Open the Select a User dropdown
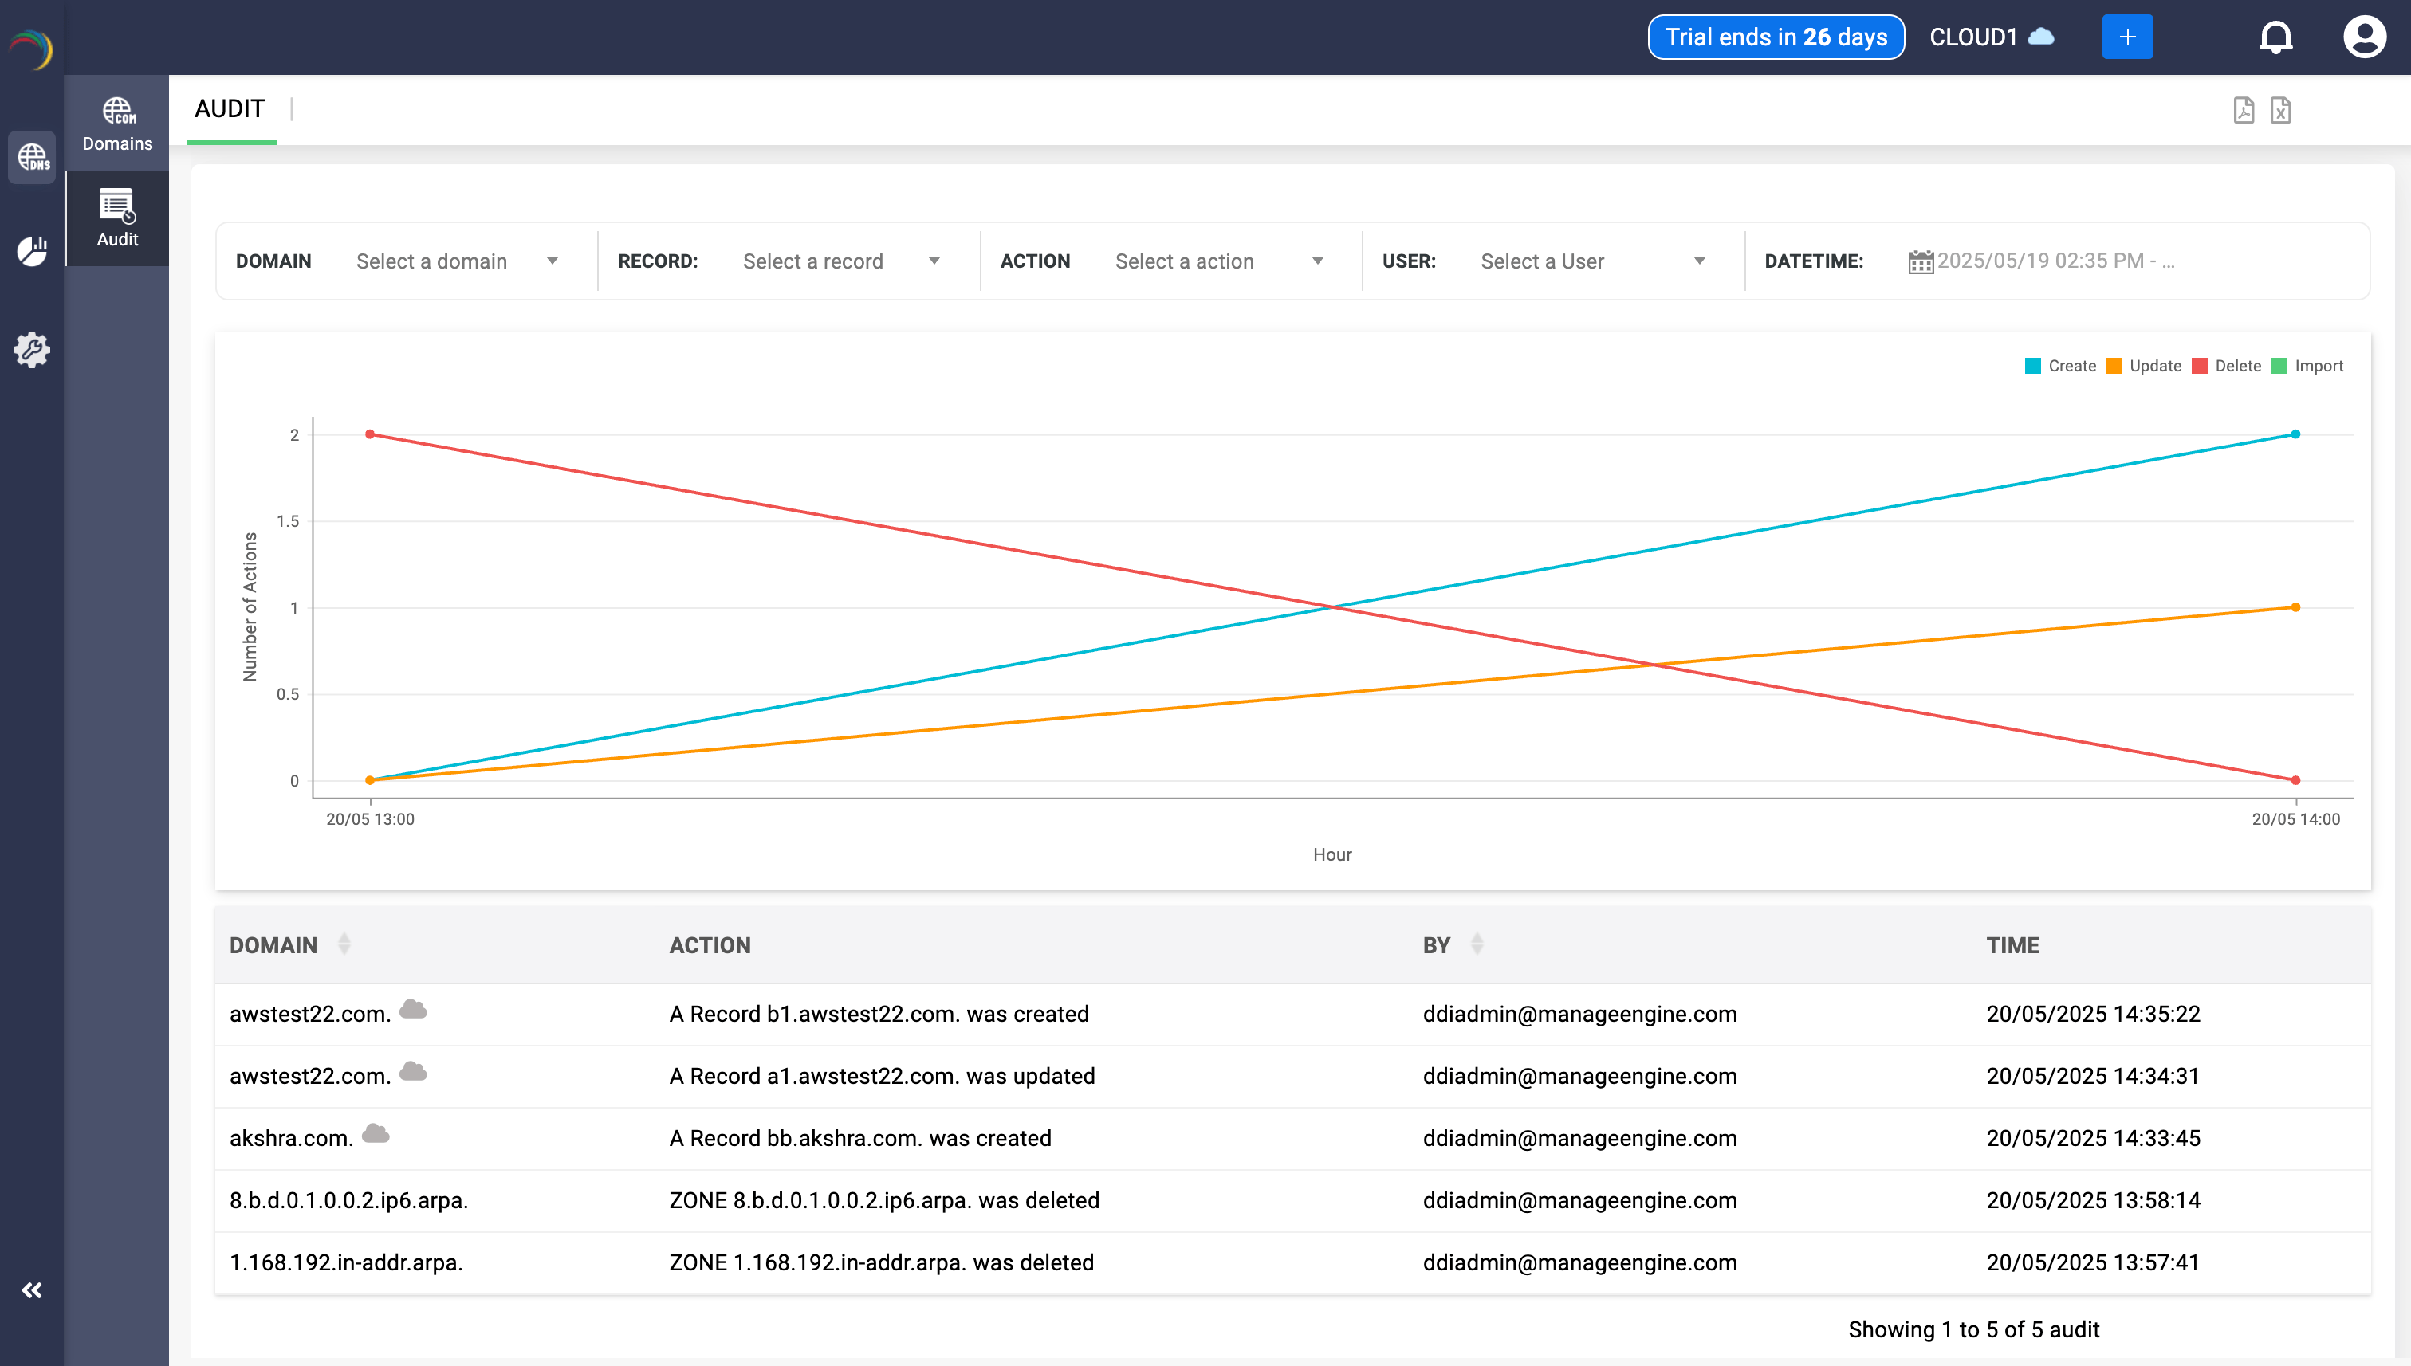 pos(1591,261)
